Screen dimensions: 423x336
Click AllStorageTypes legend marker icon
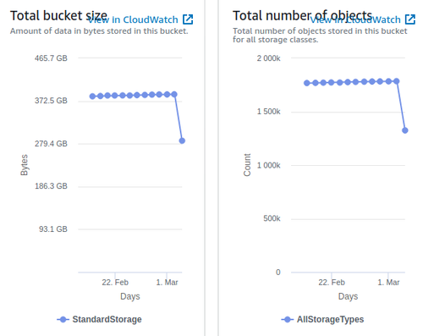pos(288,319)
